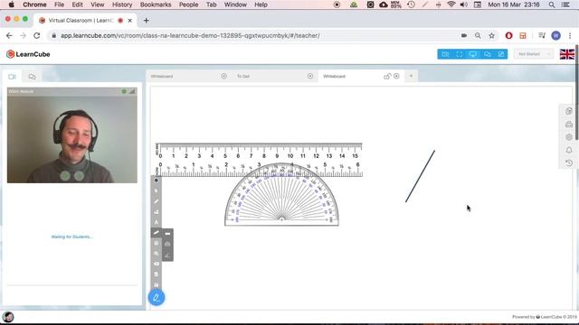The width and height of the screenshot is (579, 325).
Task: Click the fullscreen icon in blue toolbar
Action: tap(459, 54)
